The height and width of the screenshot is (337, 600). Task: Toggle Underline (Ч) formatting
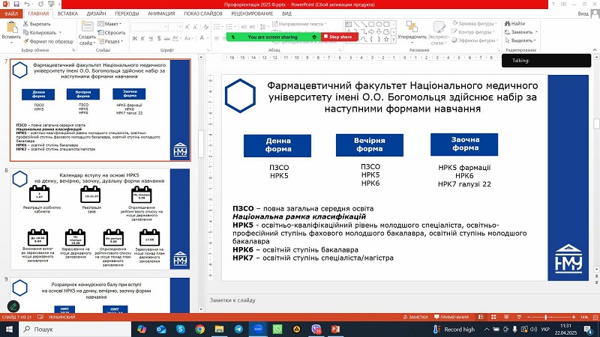[x=151, y=38]
